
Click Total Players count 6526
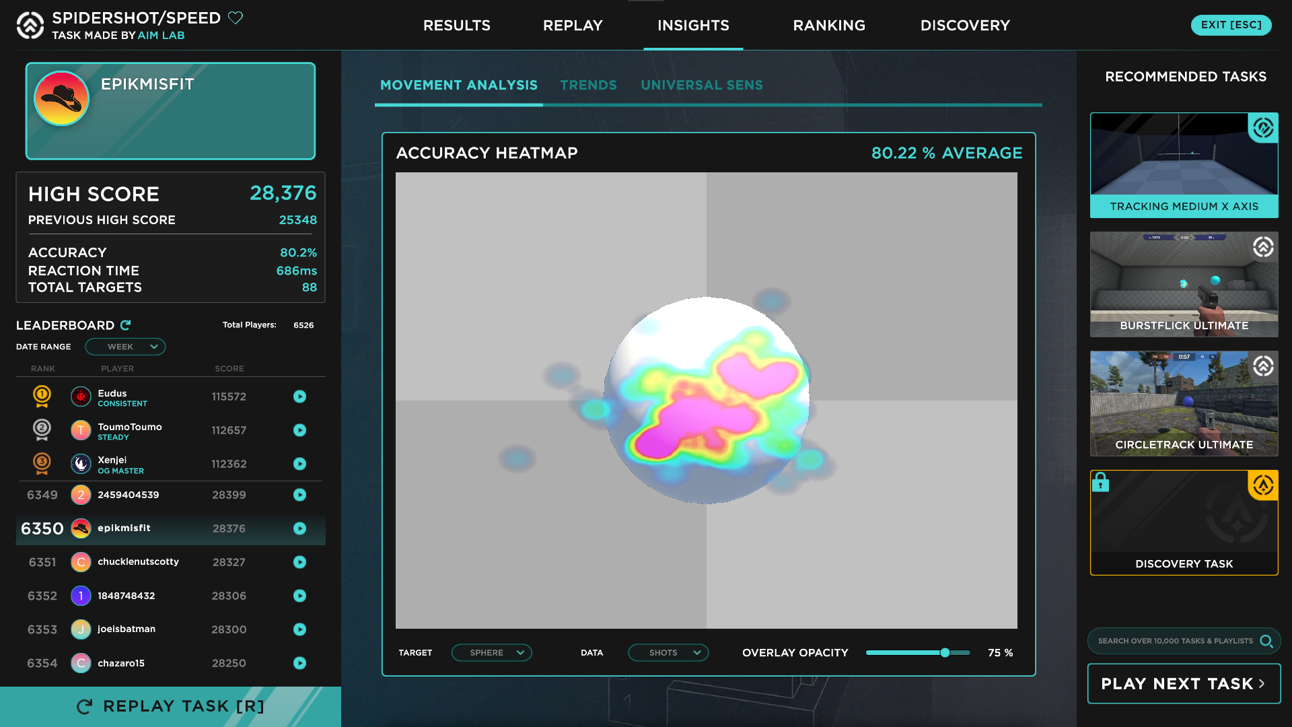tap(303, 325)
